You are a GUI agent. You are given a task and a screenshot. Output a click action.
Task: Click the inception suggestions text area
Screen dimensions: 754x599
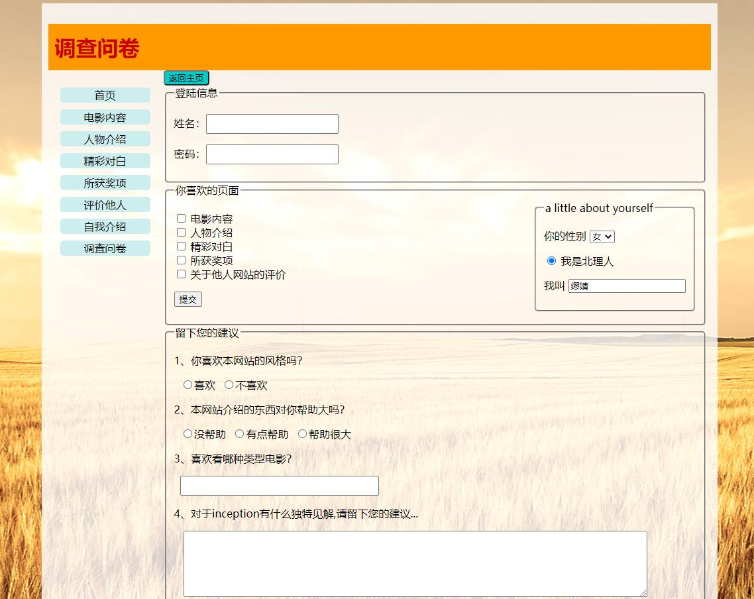pos(415,563)
